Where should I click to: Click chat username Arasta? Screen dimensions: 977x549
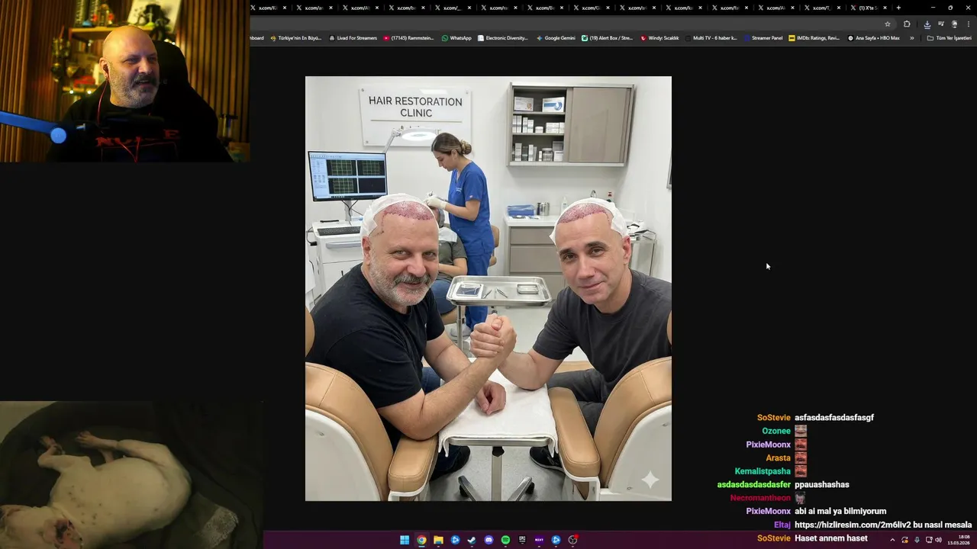779,457
